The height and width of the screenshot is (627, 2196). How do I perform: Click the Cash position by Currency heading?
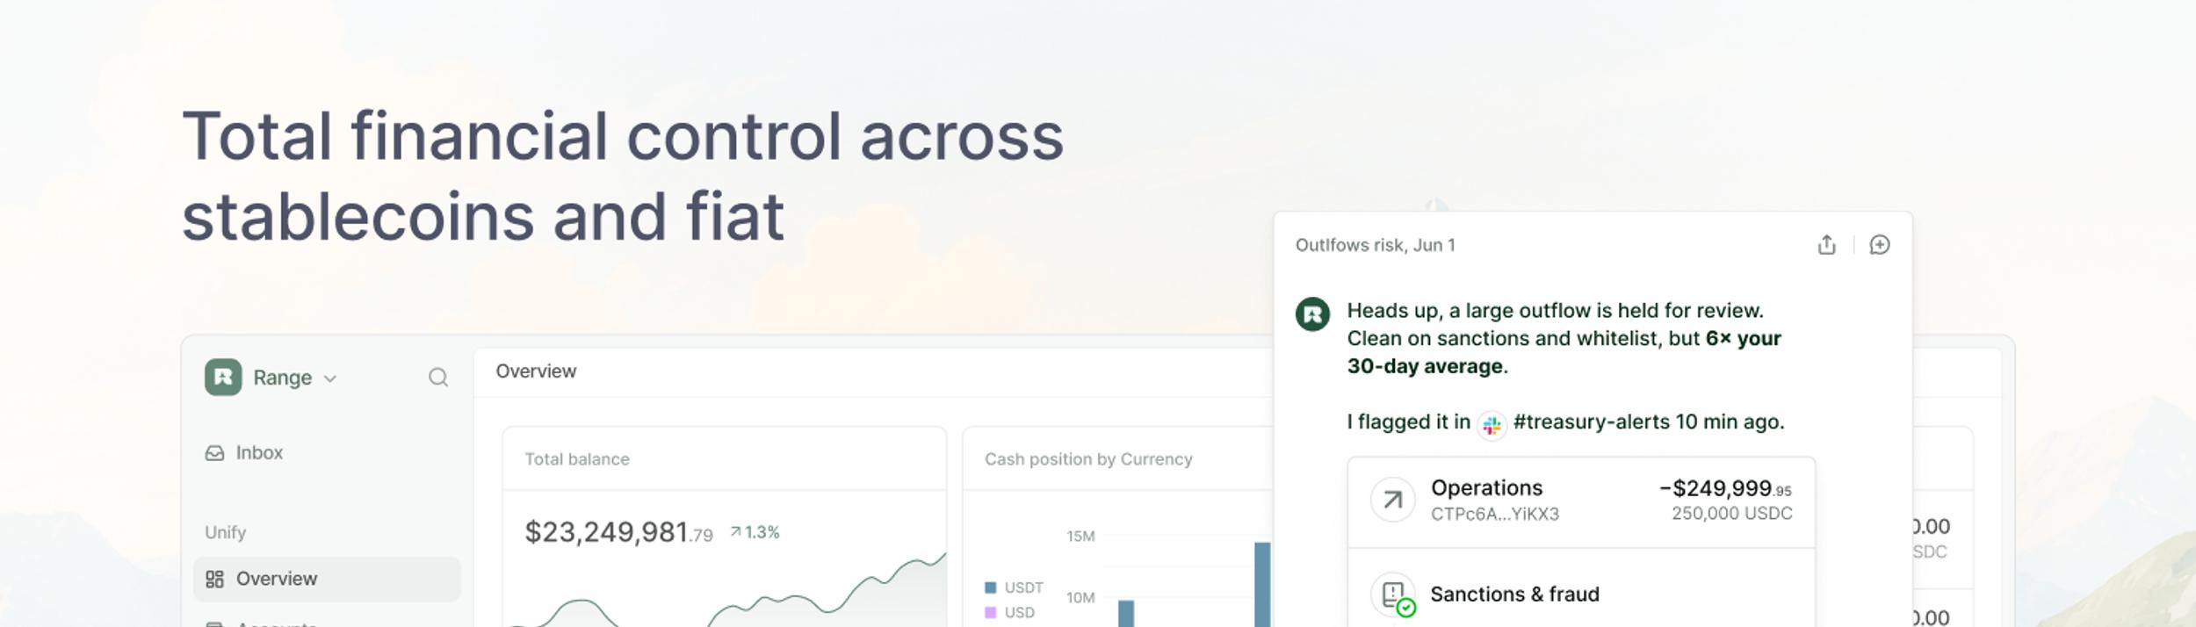[1088, 459]
